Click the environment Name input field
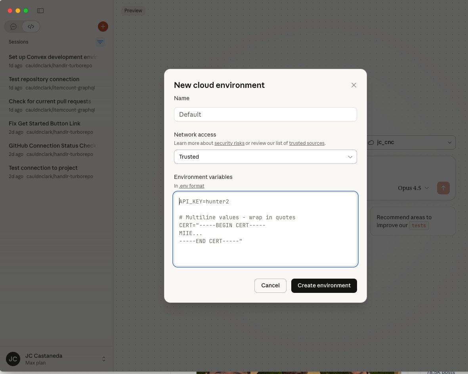 point(266,114)
